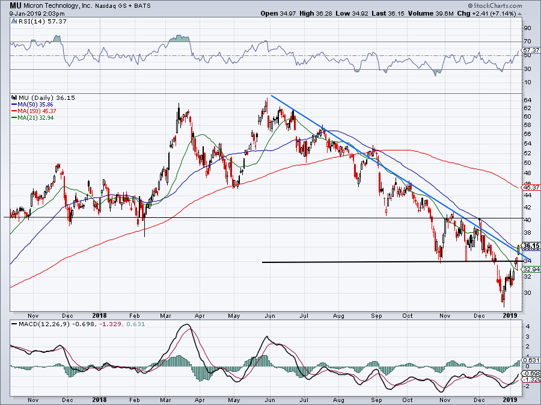
Task: Click the 70 level on the RSI axis
Action: coord(528,42)
